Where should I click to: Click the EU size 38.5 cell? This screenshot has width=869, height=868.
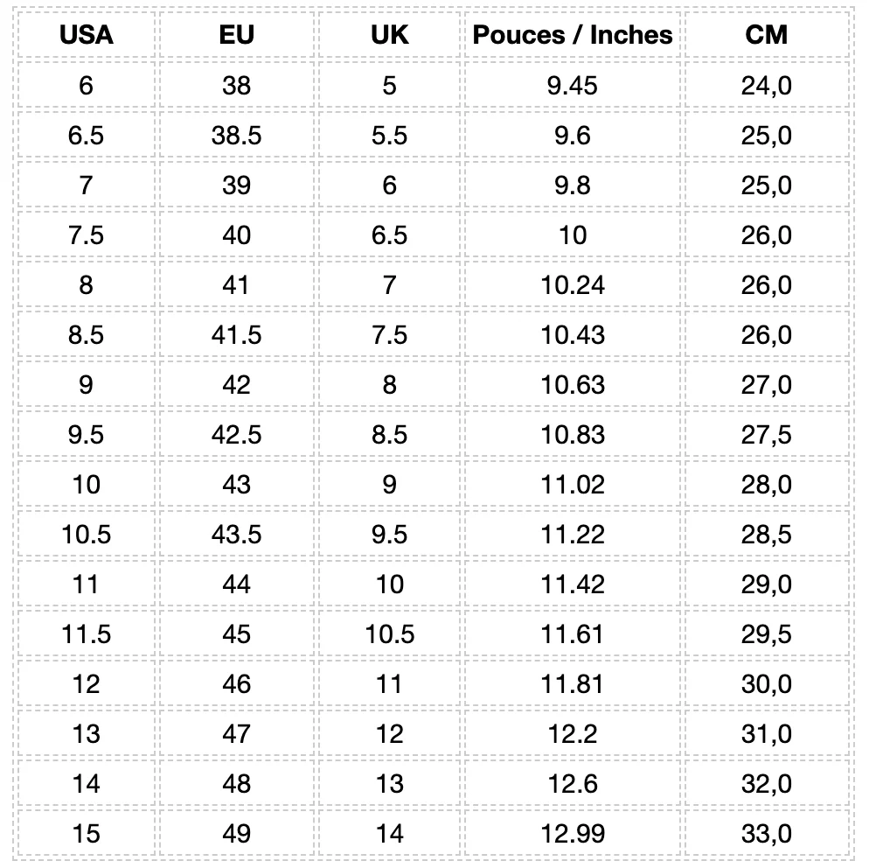coord(236,135)
